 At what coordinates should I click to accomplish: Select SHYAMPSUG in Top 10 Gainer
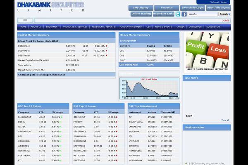24,132
